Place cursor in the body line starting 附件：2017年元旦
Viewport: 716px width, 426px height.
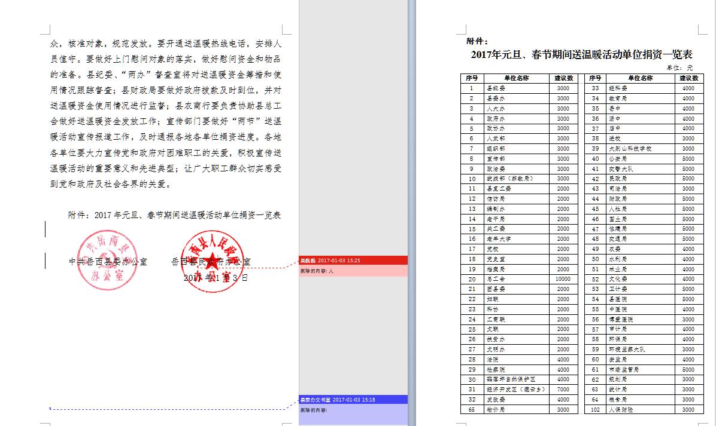tap(174, 215)
